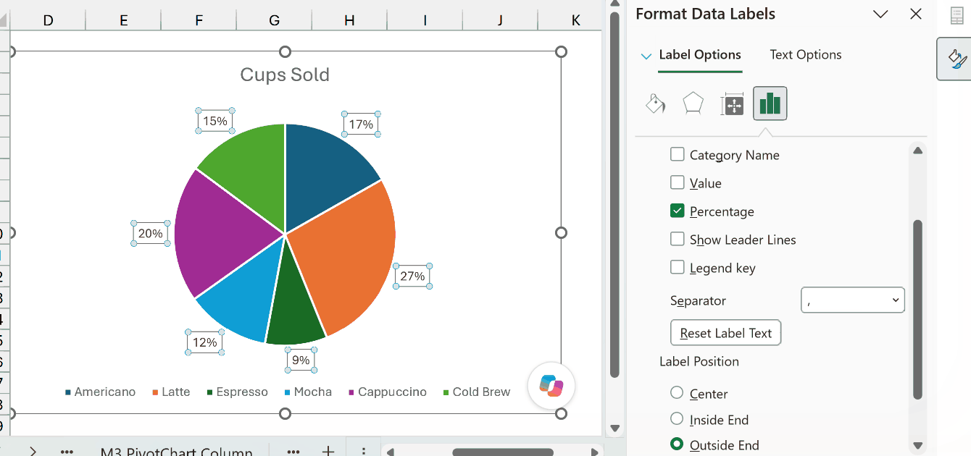971x456 pixels.
Task: Select the Label Options tab
Action: 700,55
